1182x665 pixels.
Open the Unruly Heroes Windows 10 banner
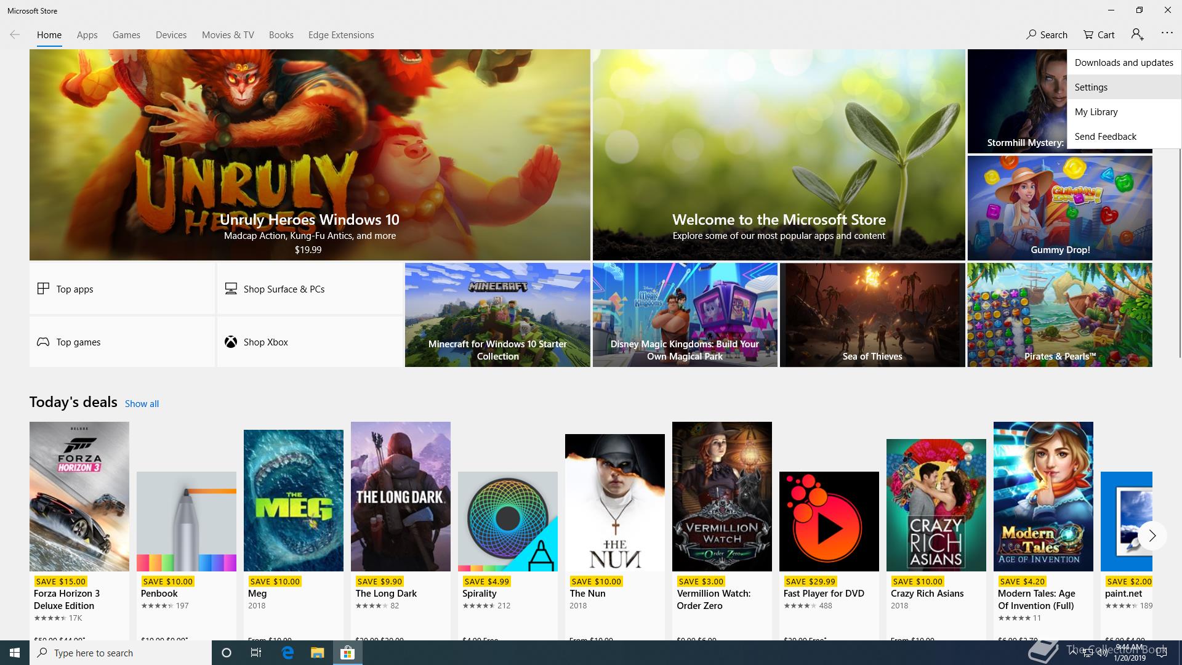point(310,155)
